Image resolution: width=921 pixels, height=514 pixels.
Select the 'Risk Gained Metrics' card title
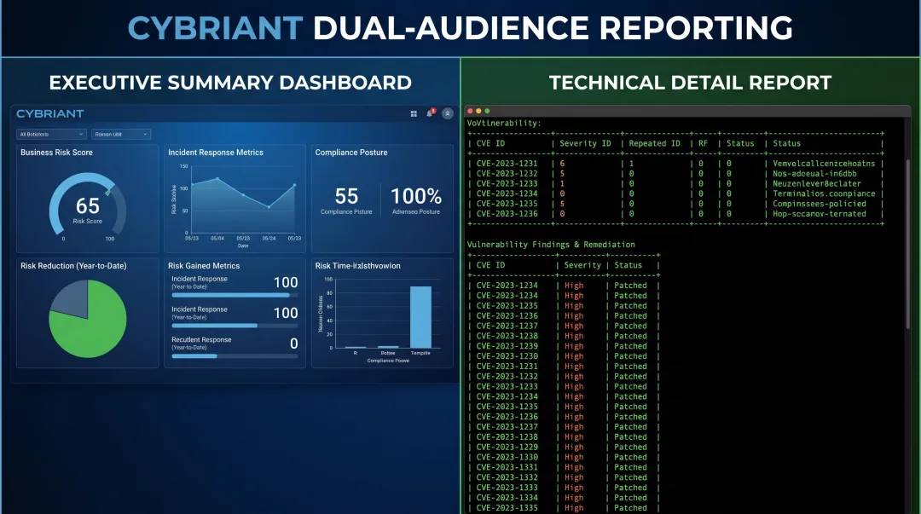click(x=204, y=265)
